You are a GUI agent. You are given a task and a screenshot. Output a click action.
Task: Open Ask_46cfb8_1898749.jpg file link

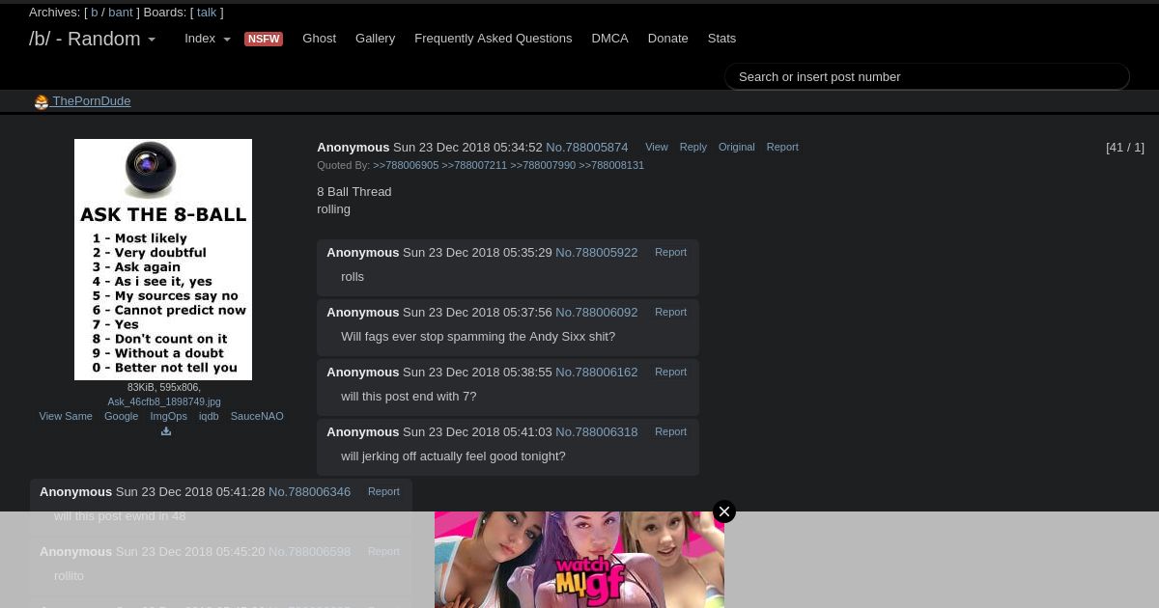(164, 401)
